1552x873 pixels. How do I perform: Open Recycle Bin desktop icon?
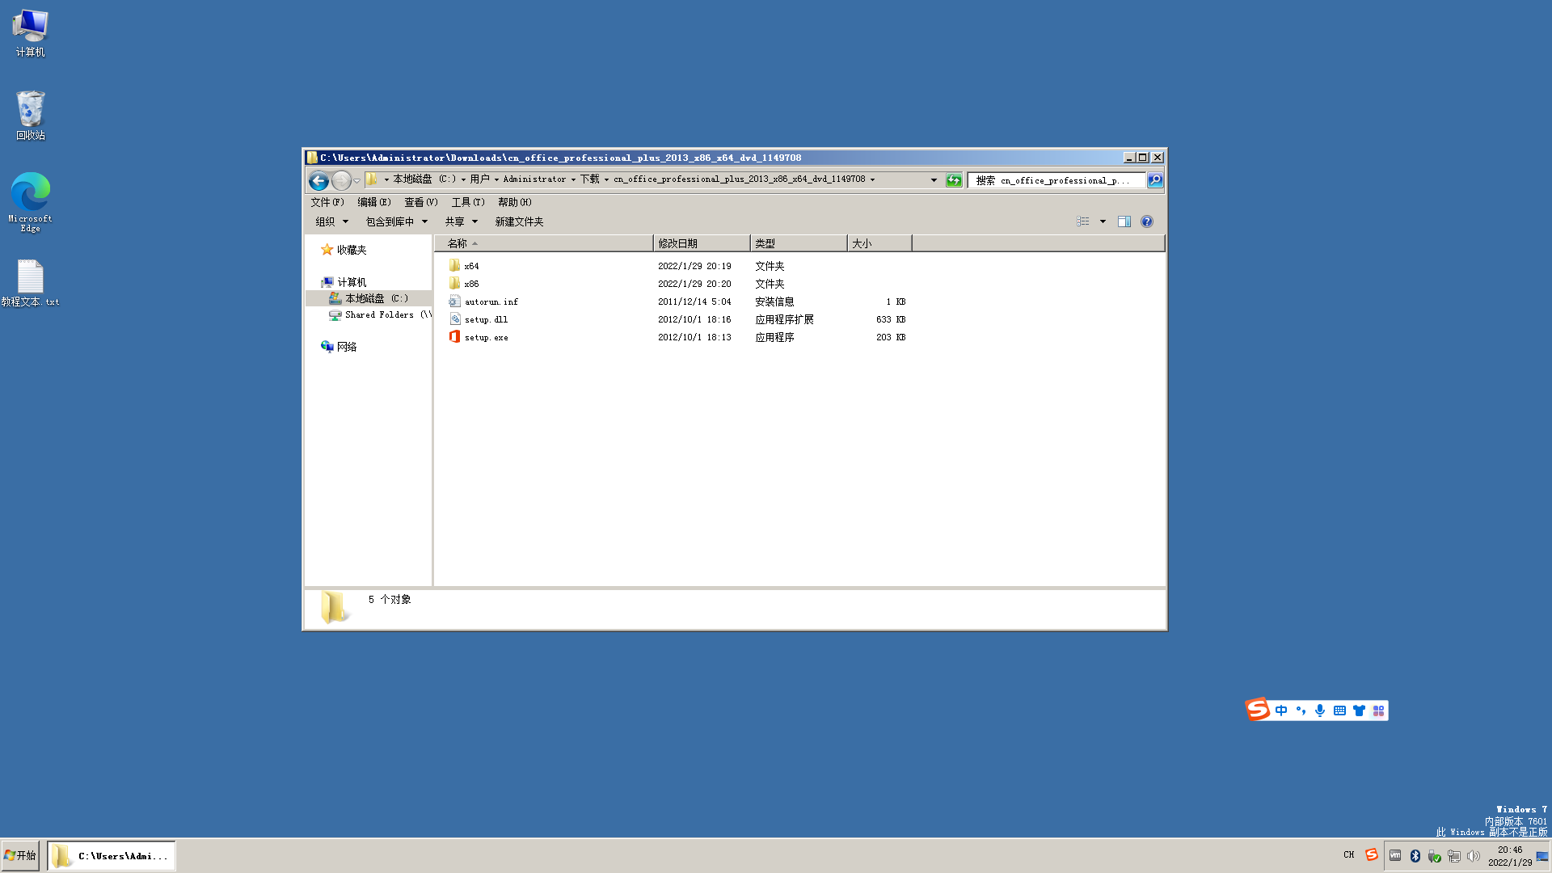pyautogui.click(x=31, y=116)
